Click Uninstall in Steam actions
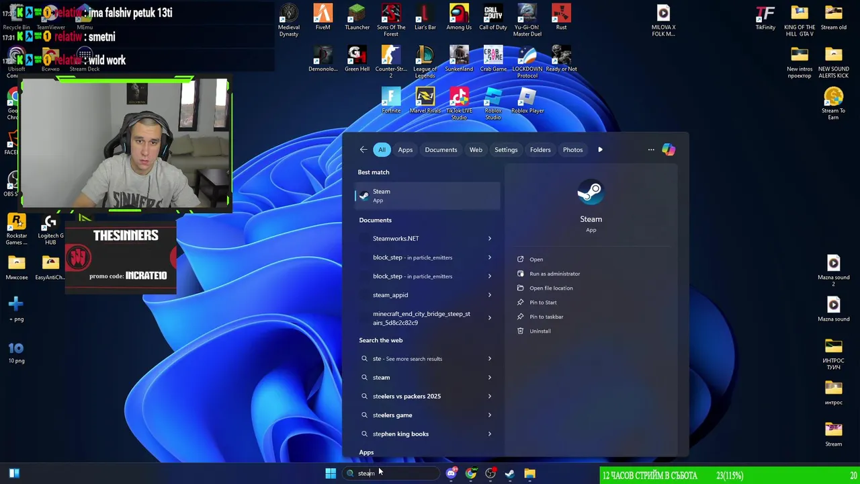This screenshot has height=484, width=860. point(540,331)
